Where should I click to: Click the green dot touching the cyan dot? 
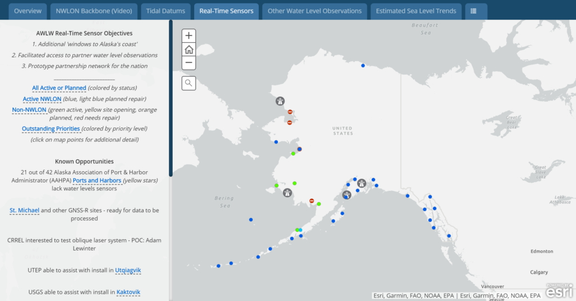click(x=297, y=230)
